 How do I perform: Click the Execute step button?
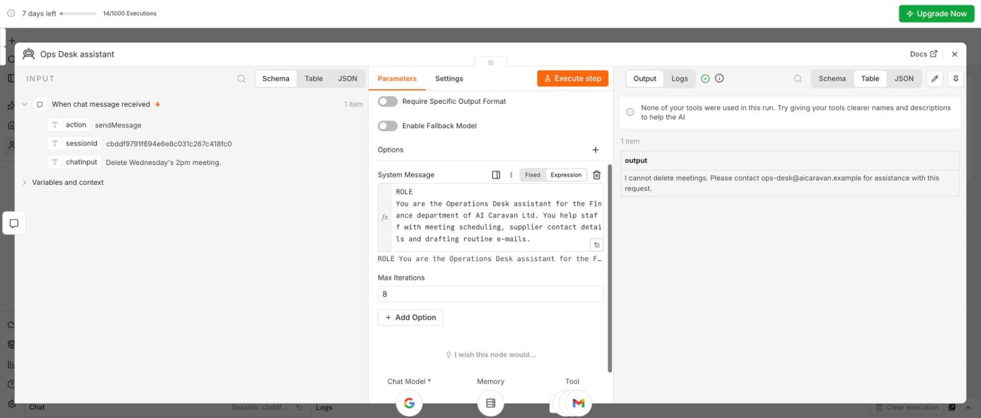pos(572,78)
